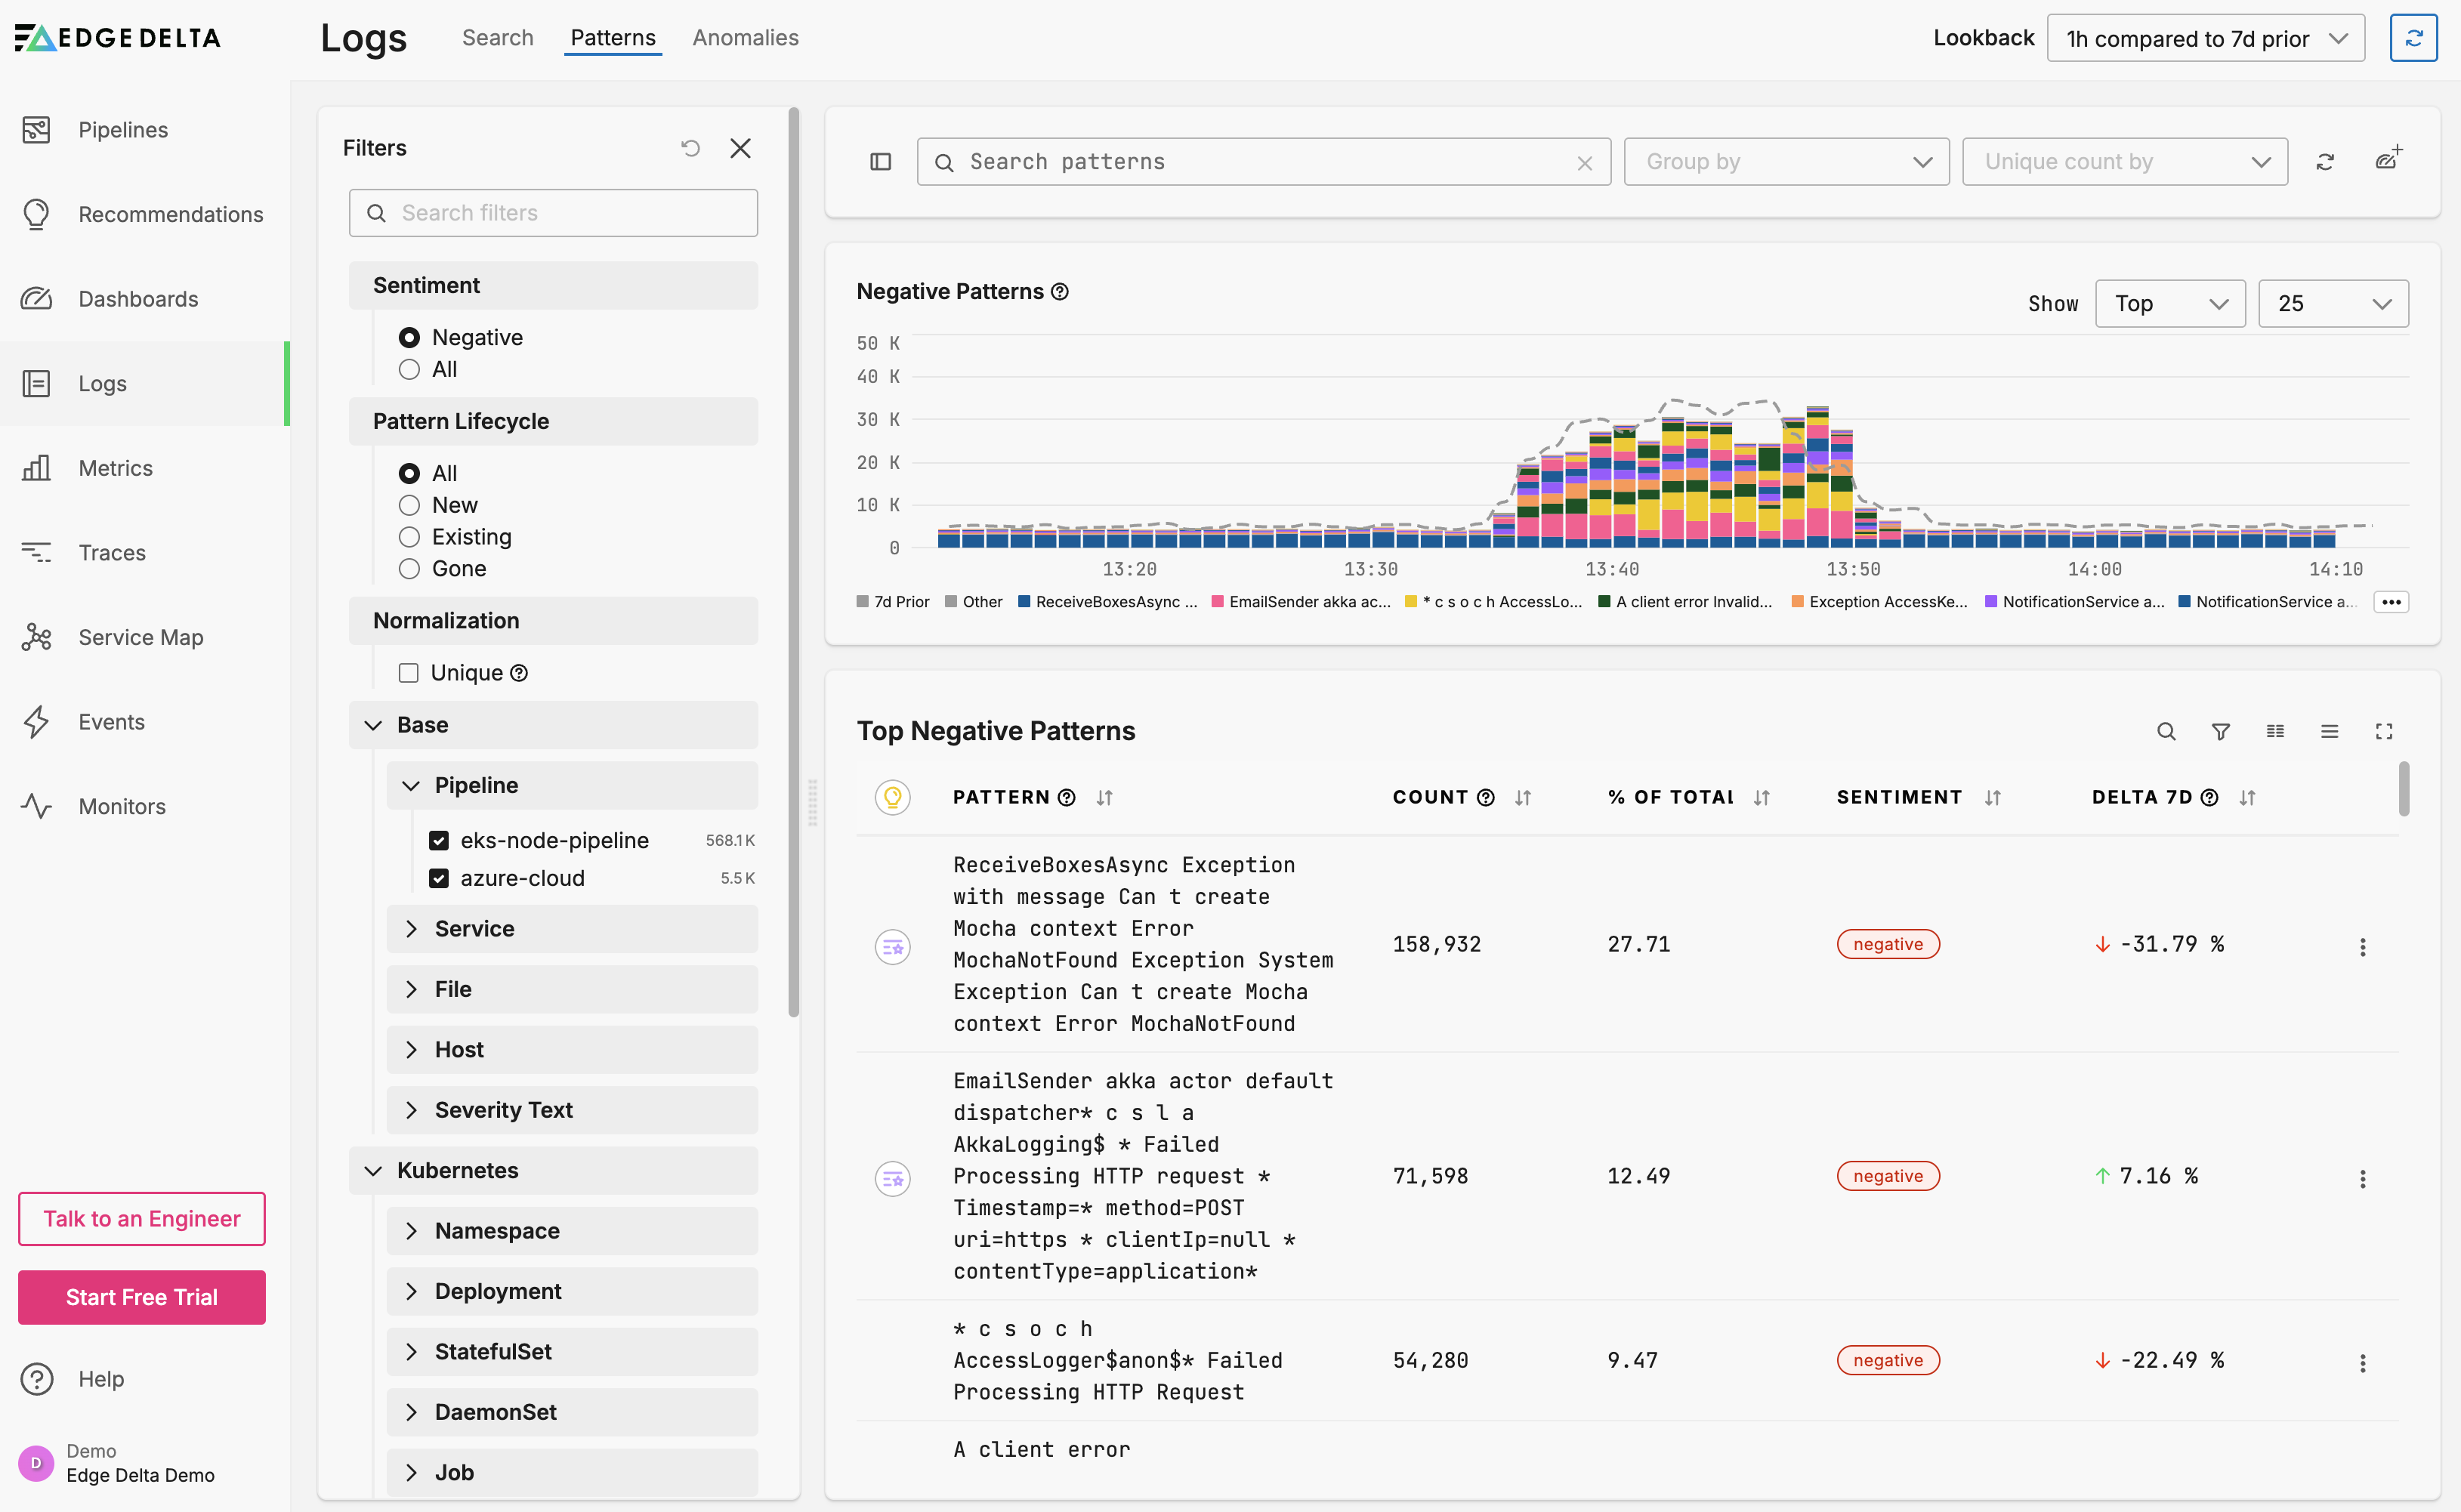Toggle the EmailSender legend swatch

tap(1217, 602)
